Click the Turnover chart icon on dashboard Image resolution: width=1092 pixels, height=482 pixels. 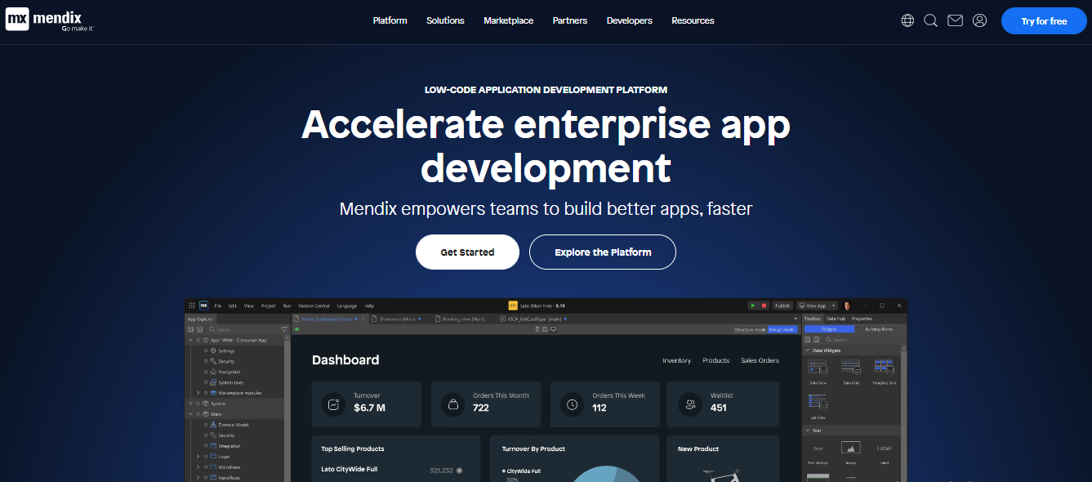pyautogui.click(x=333, y=404)
